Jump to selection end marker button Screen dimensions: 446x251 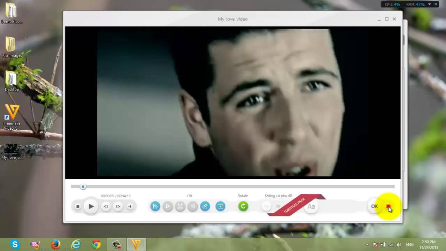point(192,206)
